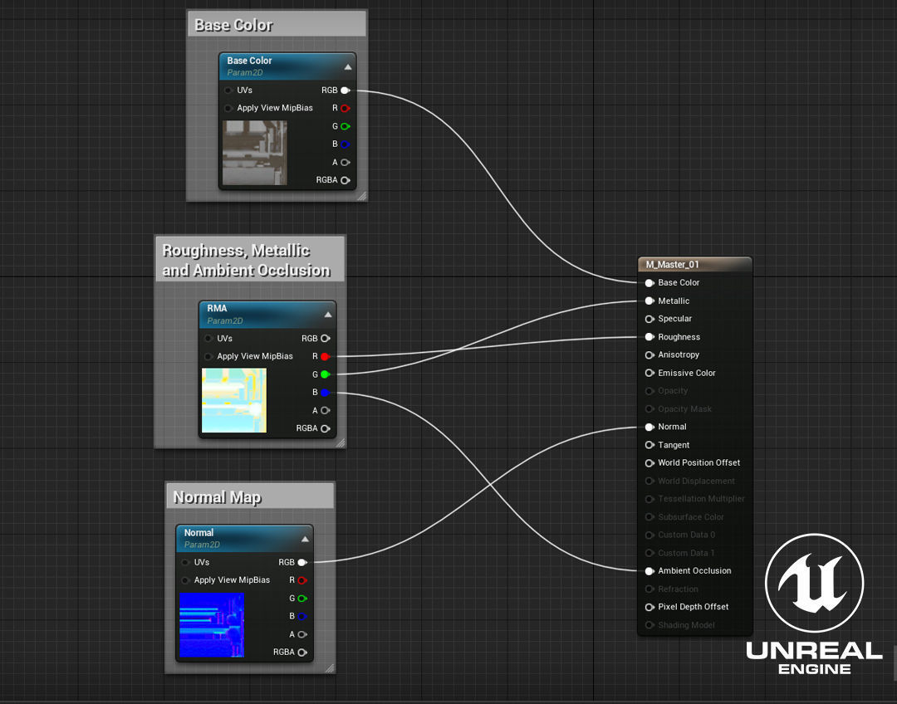Click the Apply View MipBias pin on Normal node
The image size is (897, 704).
[185, 580]
